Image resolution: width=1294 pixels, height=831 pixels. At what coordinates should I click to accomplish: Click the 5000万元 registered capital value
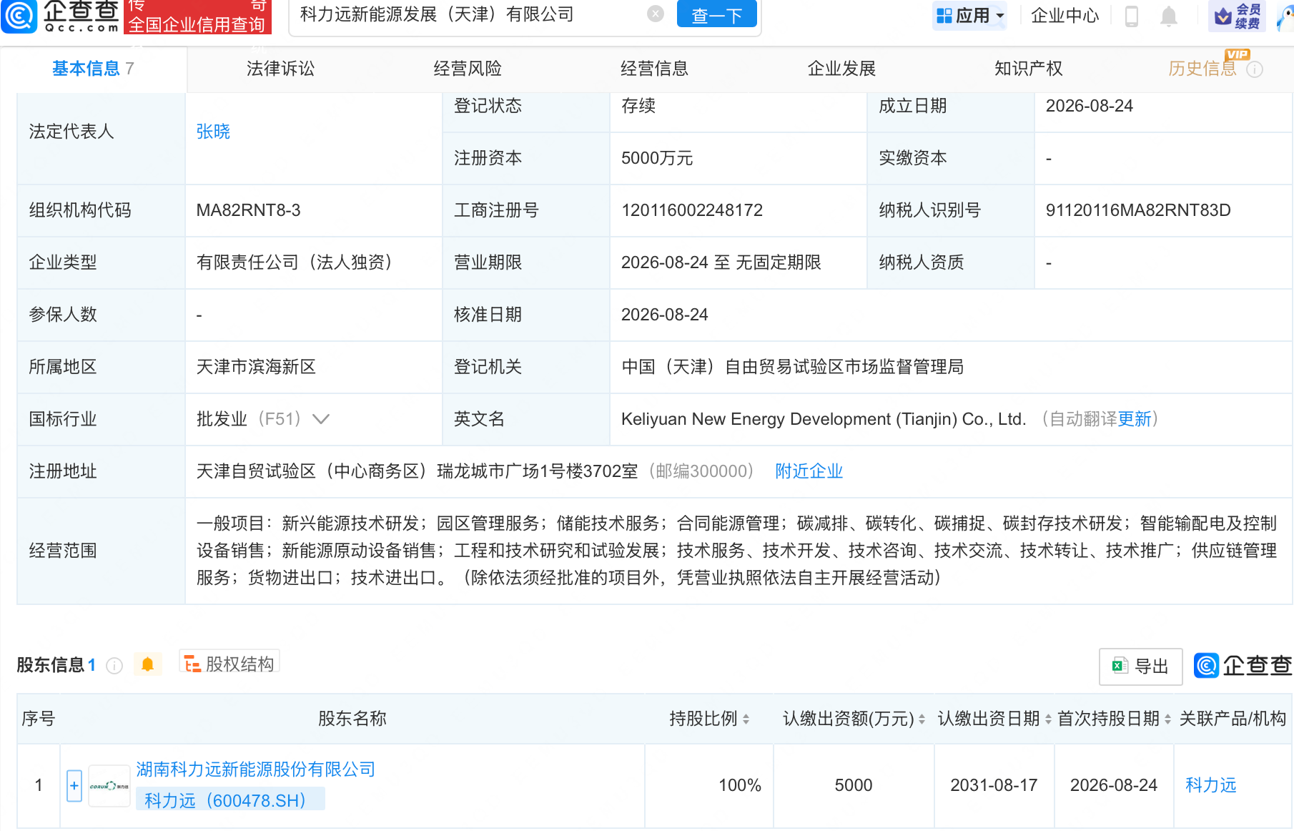point(657,158)
